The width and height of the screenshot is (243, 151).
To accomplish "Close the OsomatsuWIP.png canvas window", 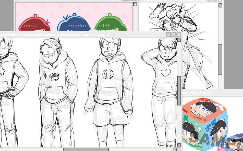I will 178,35.
